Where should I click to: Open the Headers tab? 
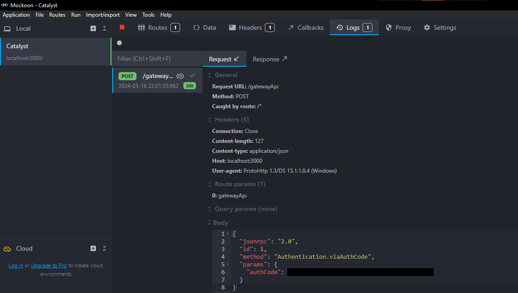[x=251, y=27]
